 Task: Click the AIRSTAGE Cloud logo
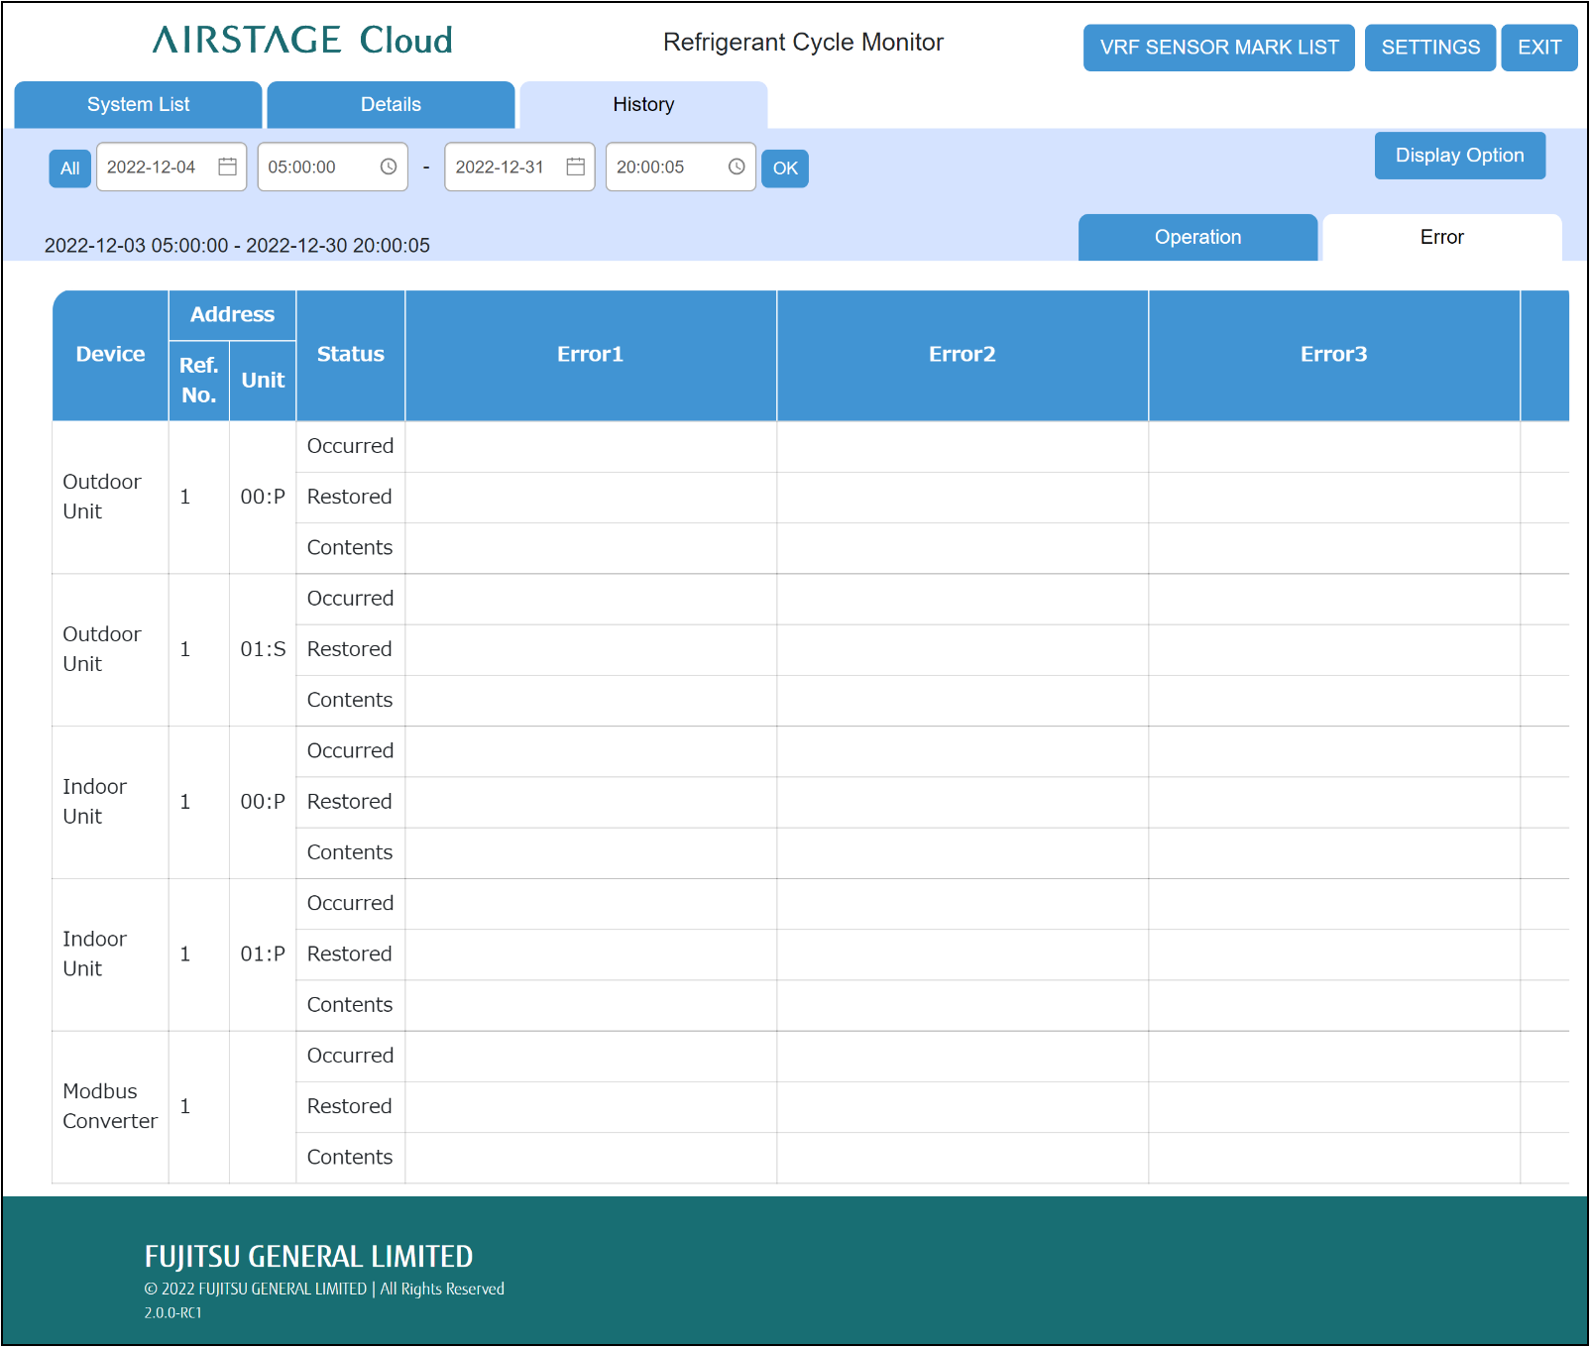click(x=302, y=41)
